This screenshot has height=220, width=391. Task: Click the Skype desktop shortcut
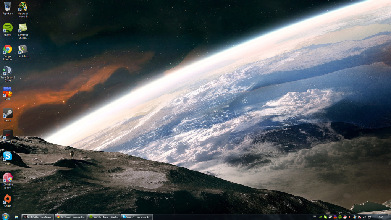(x=7, y=156)
